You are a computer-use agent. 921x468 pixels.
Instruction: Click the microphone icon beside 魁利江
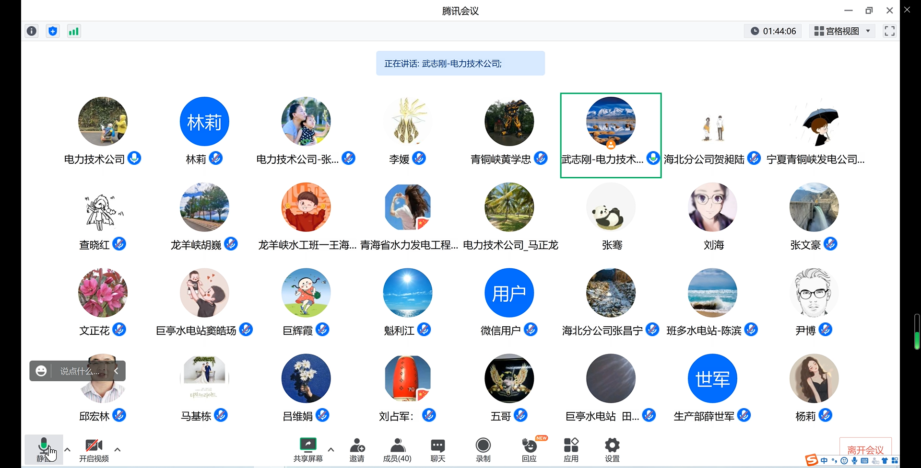coord(424,330)
